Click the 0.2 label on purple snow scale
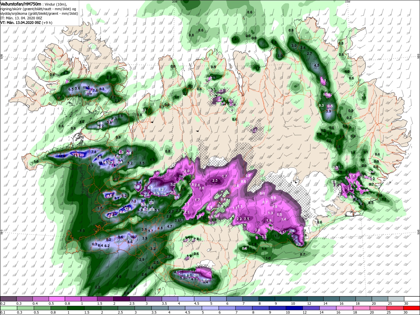The height and width of the screenshot is (315, 420). [x=3, y=304]
